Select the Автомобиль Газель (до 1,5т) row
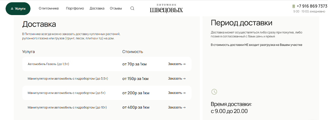 point(107,64)
